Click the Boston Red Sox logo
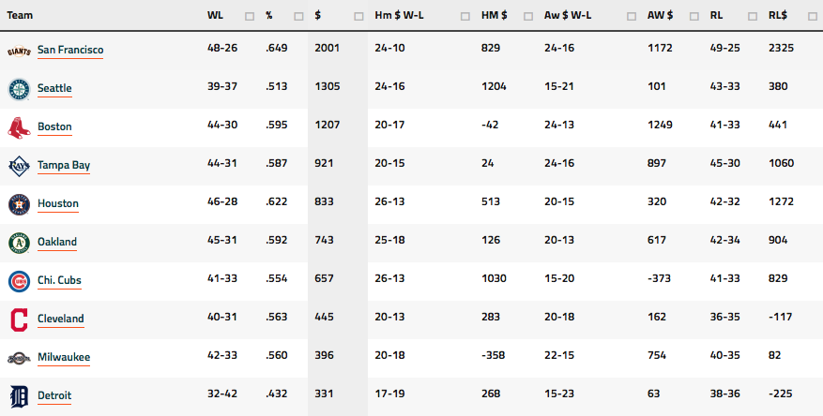823x416 pixels. [19, 127]
